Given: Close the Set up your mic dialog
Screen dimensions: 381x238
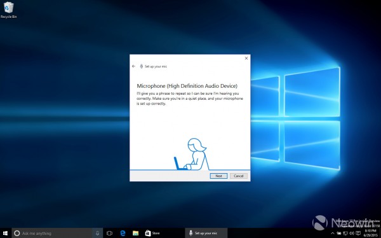Looking at the screenshot, I should (246, 58).
